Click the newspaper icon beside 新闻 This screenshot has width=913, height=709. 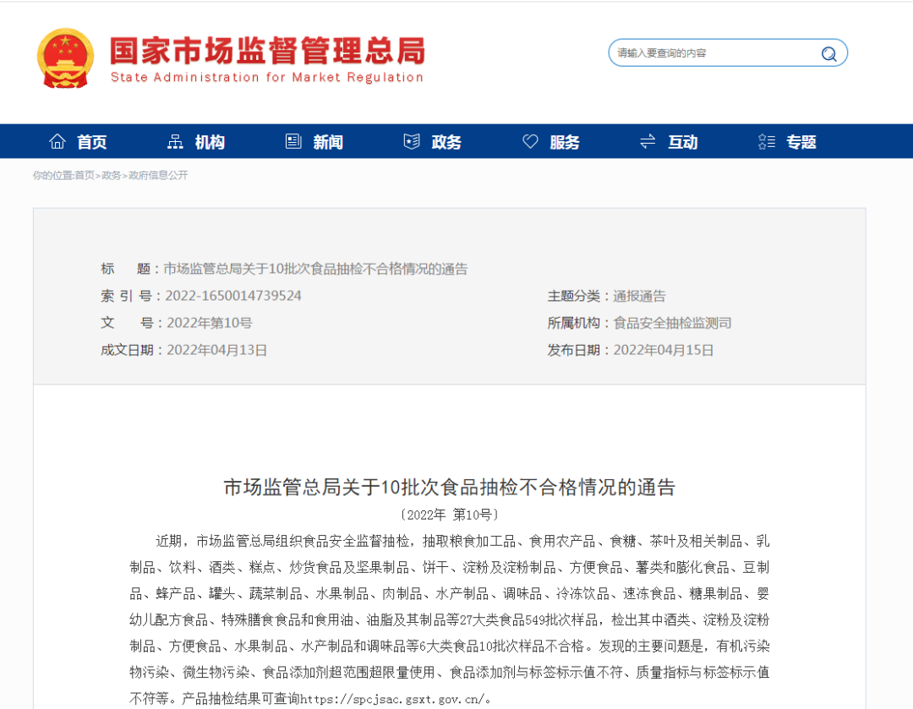[293, 141]
